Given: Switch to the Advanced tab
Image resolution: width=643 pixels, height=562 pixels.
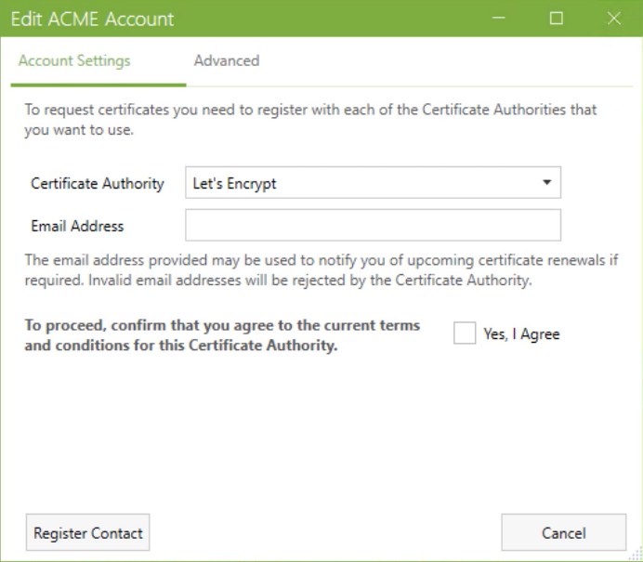Looking at the screenshot, I should [x=226, y=61].
